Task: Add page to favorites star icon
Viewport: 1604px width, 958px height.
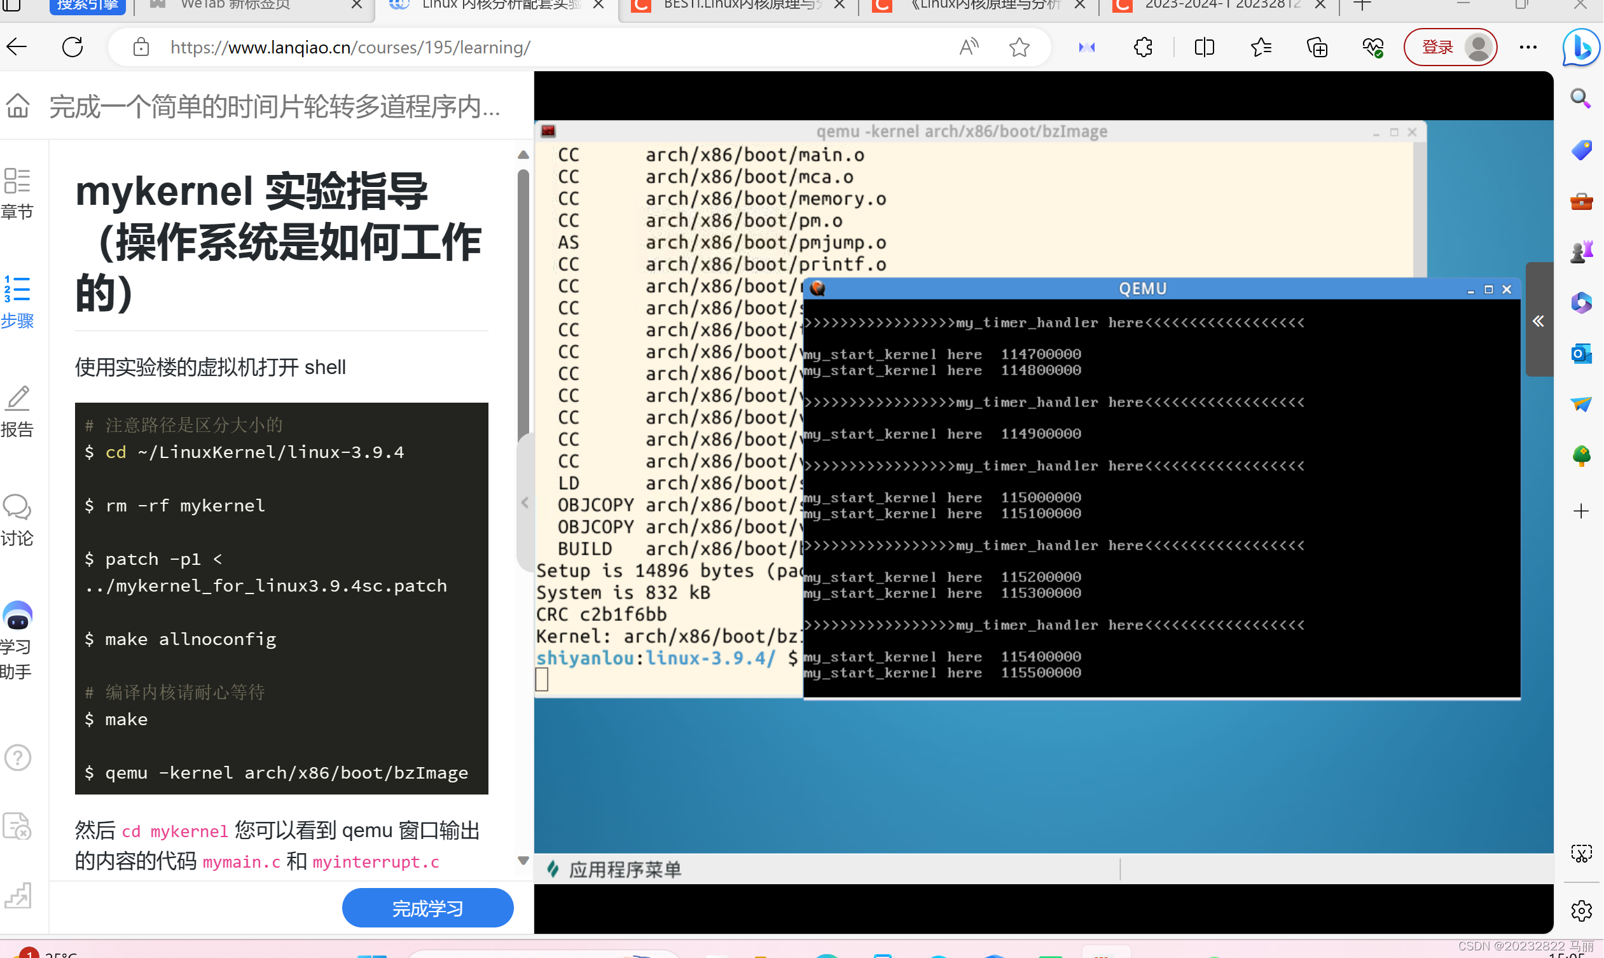Action: [x=1020, y=47]
